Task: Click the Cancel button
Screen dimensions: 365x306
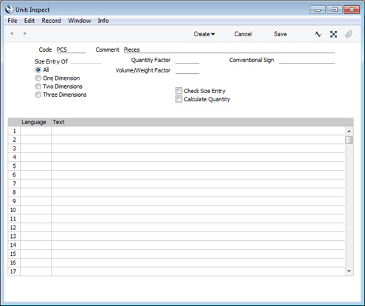Action: tap(243, 34)
